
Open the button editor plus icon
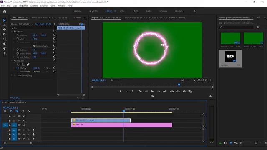click(210, 96)
